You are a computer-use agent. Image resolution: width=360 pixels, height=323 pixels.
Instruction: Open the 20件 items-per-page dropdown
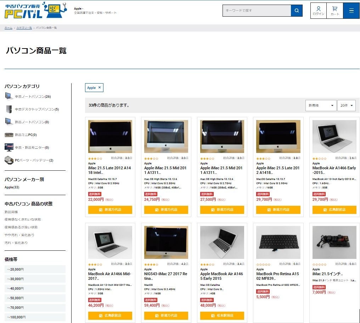347,106
